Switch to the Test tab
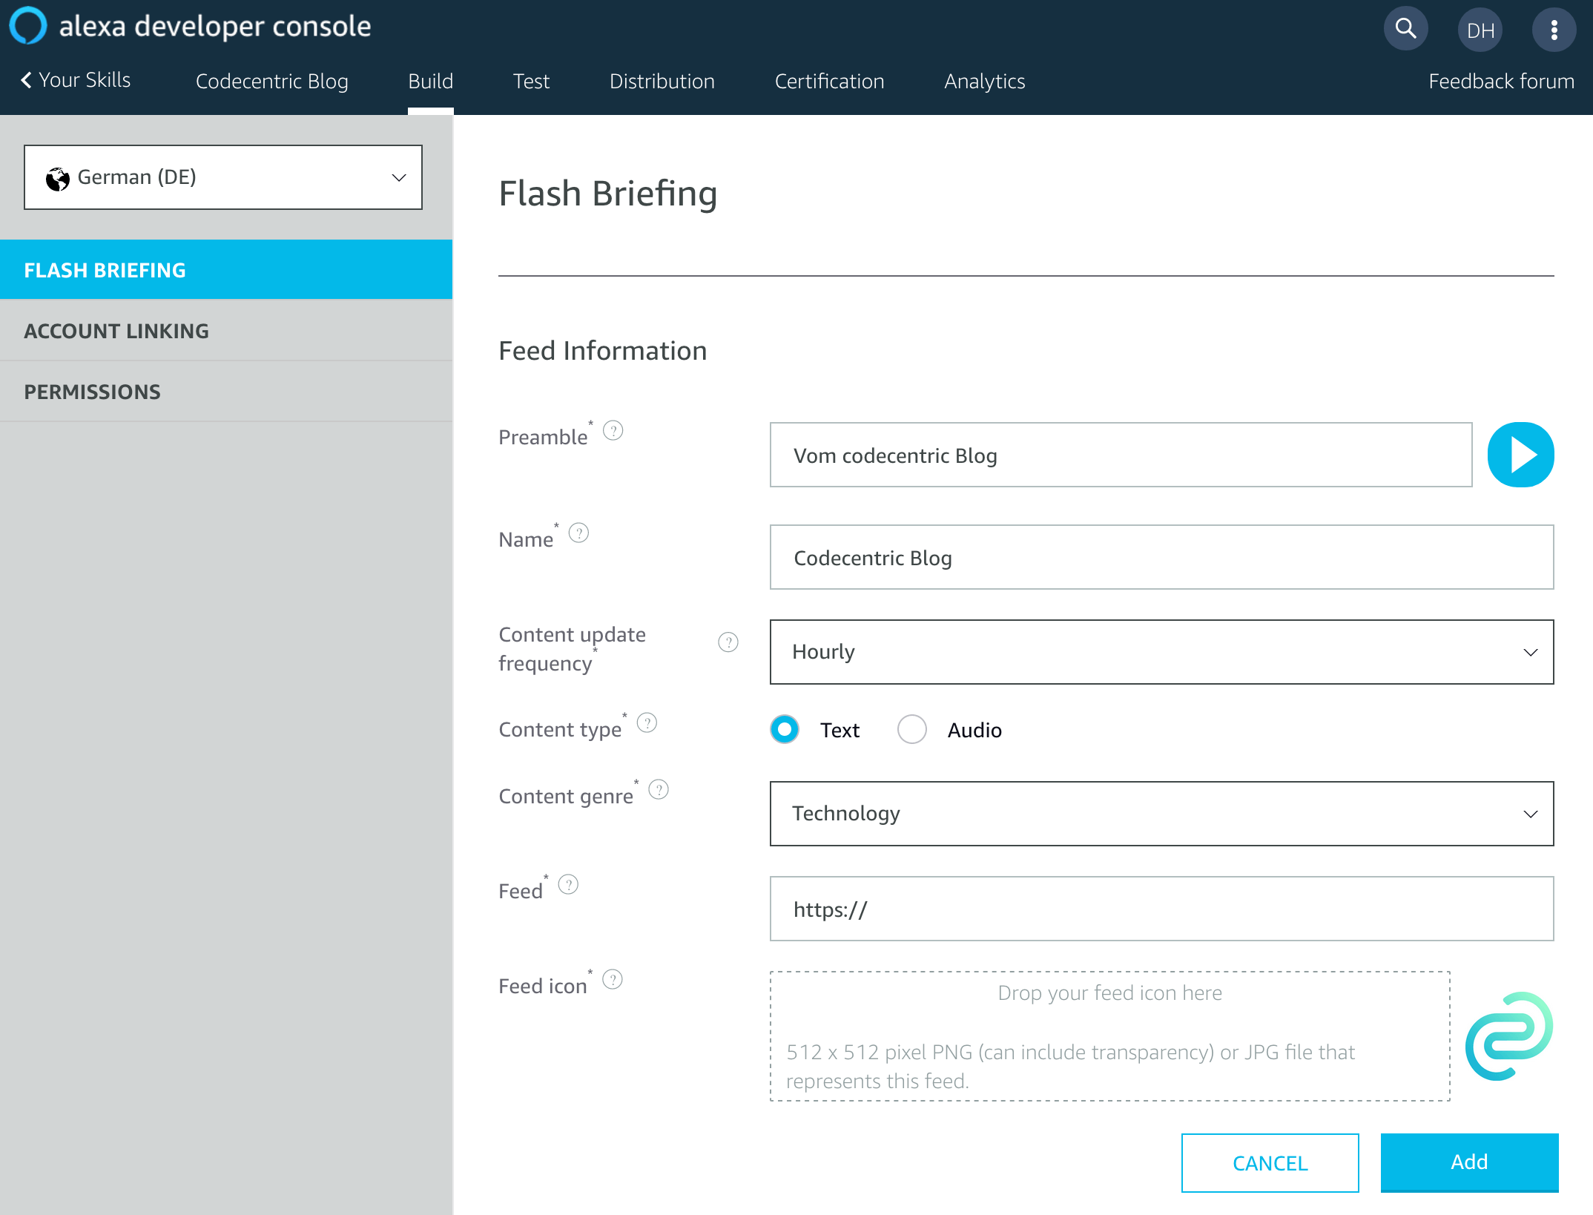Viewport: 1593px width, 1215px height. pos(531,81)
